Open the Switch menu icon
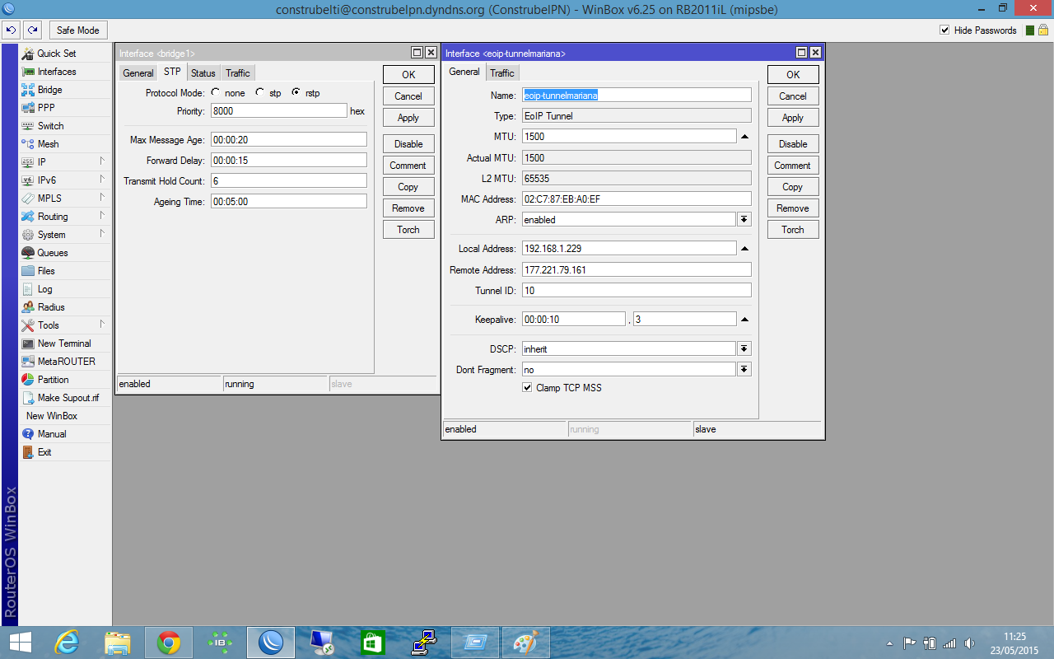 point(28,126)
